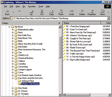This screenshot has height=97, width=112.
Task: Select the Black Star folder
Action: click(30, 44)
